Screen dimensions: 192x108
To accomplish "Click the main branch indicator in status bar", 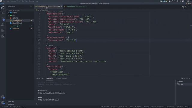I will pyautogui.click(x=5, y=107).
